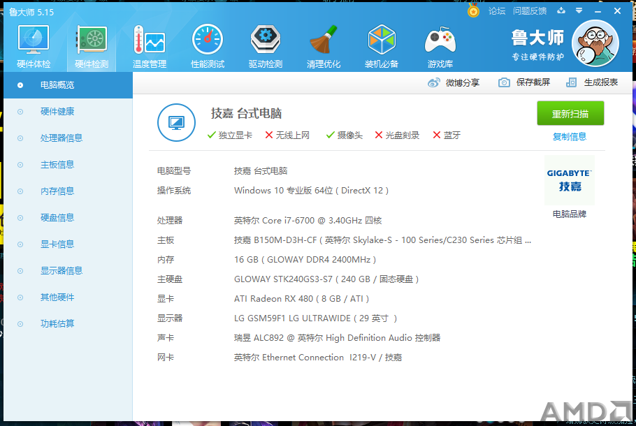Select 电脑概览 in the sidebar
The width and height of the screenshot is (636, 426).
pyautogui.click(x=68, y=85)
